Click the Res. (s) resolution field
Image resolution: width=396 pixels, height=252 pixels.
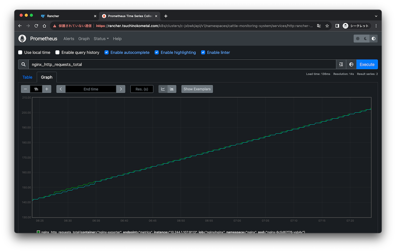142,89
